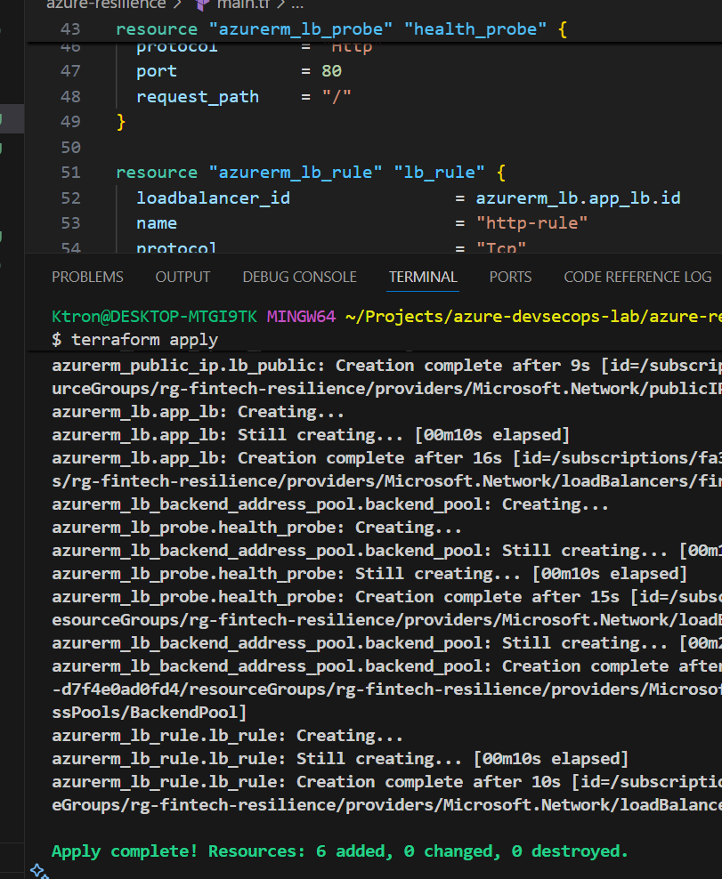Click line number 49 in gutter
722x879 pixels.
tap(69, 121)
